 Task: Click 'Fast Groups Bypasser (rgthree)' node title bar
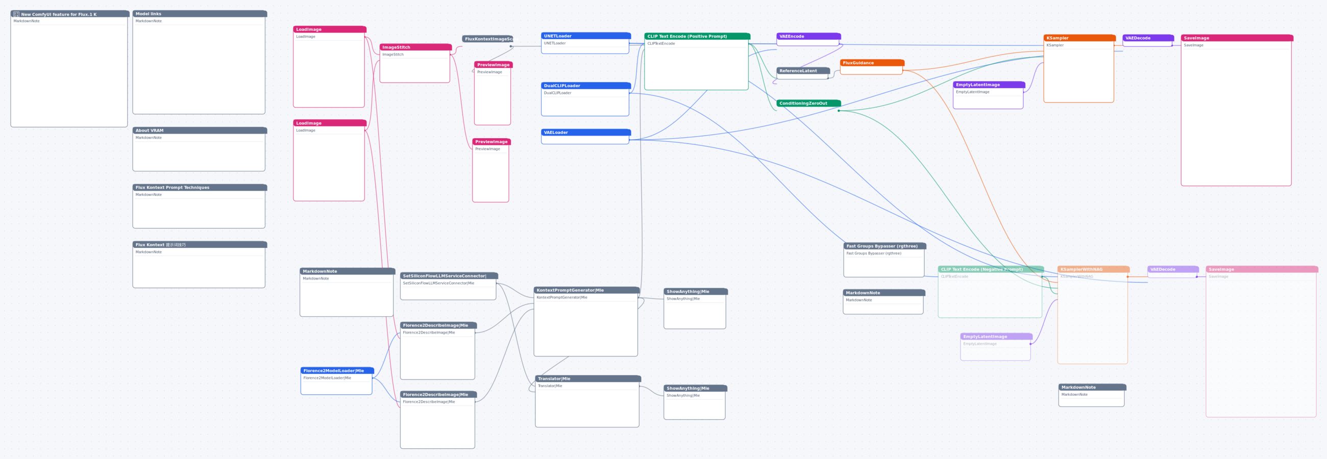point(884,246)
